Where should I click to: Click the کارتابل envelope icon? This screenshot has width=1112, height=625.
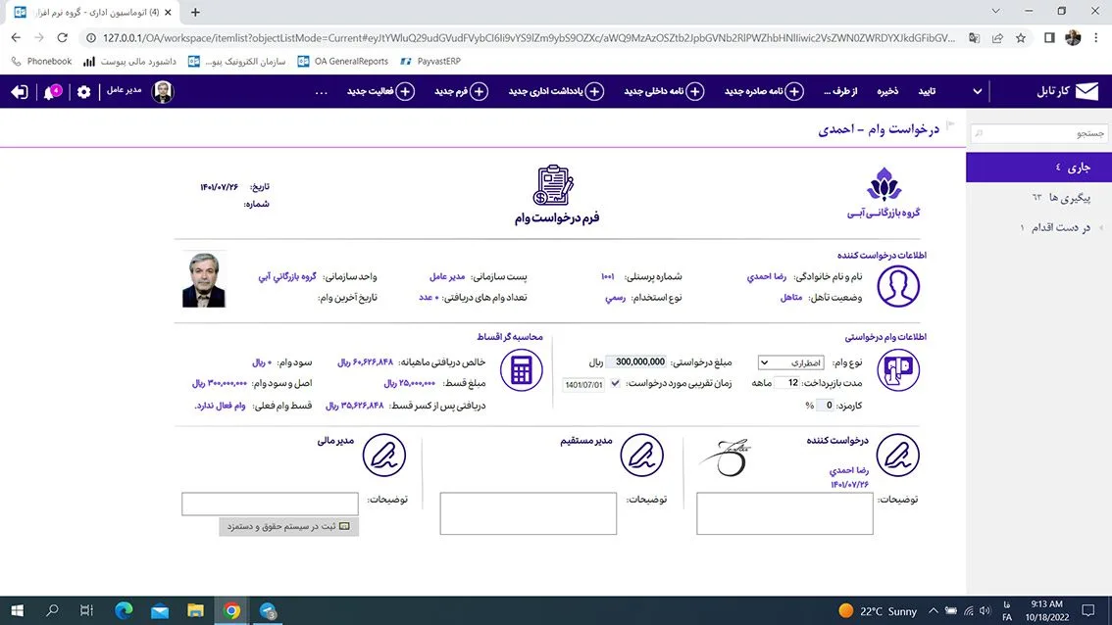tap(1087, 92)
